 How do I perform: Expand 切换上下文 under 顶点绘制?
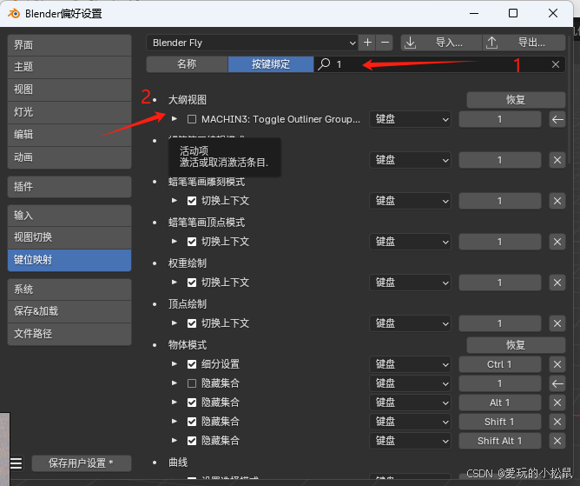coord(175,323)
